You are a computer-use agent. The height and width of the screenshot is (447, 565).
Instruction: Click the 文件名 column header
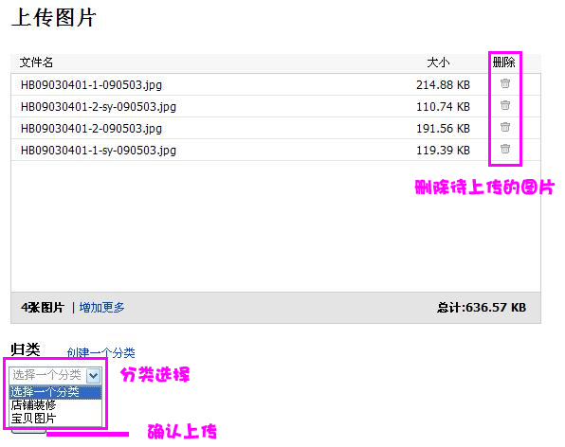pos(36,63)
